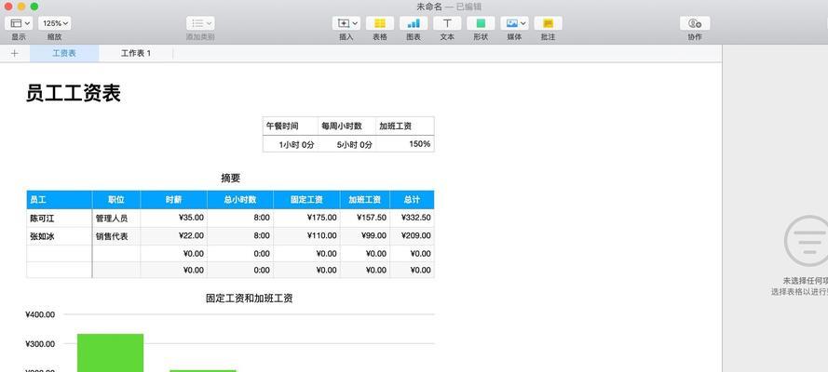Click the 表格 table icon

pos(380,23)
